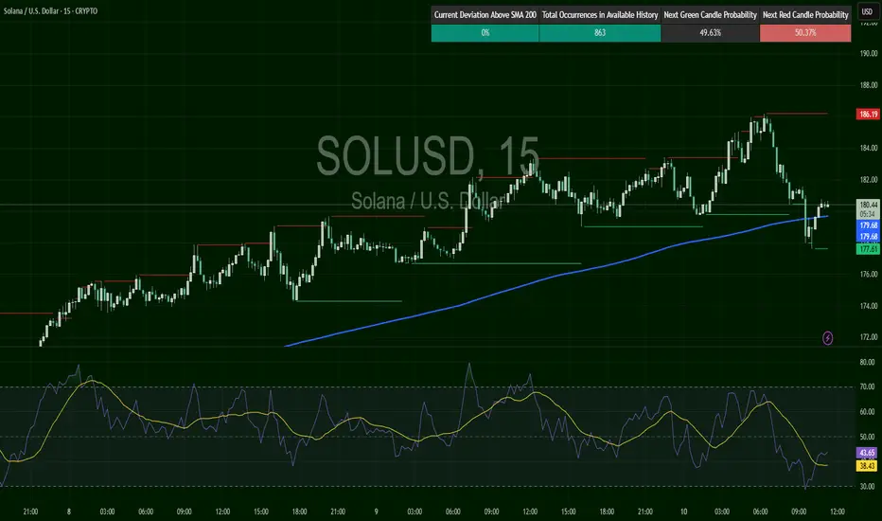Click the date label 10 on time axis
Screen dimensions: 882x521
pos(683,512)
